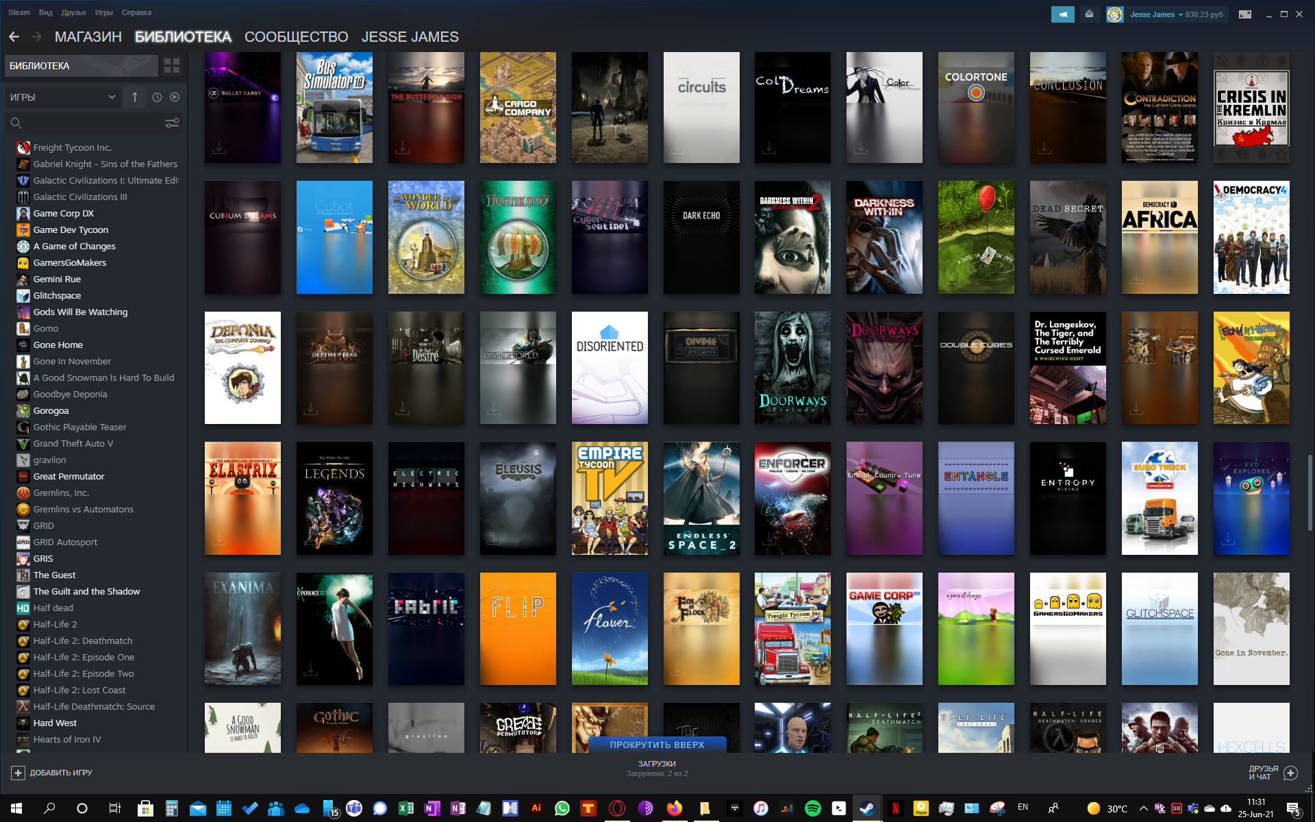Open the notifications inbox icon
This screenshot has height=822, width=1315.
[x=1089, y=14]
